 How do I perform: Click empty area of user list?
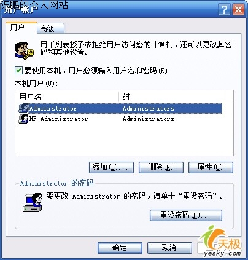(124, 140)
